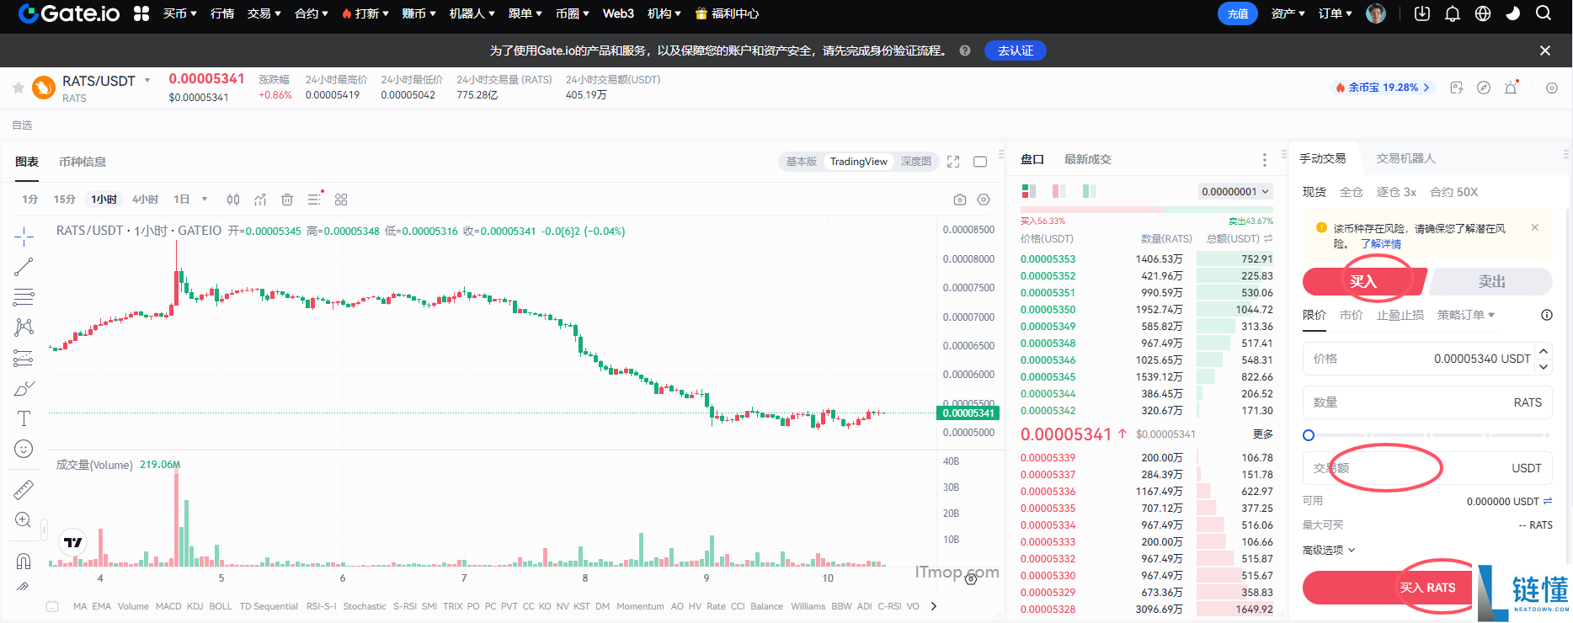The width and height of the screenshot is (1573, 623).
Task: Open the apps grid menu icon
Action: click(141, 13)
